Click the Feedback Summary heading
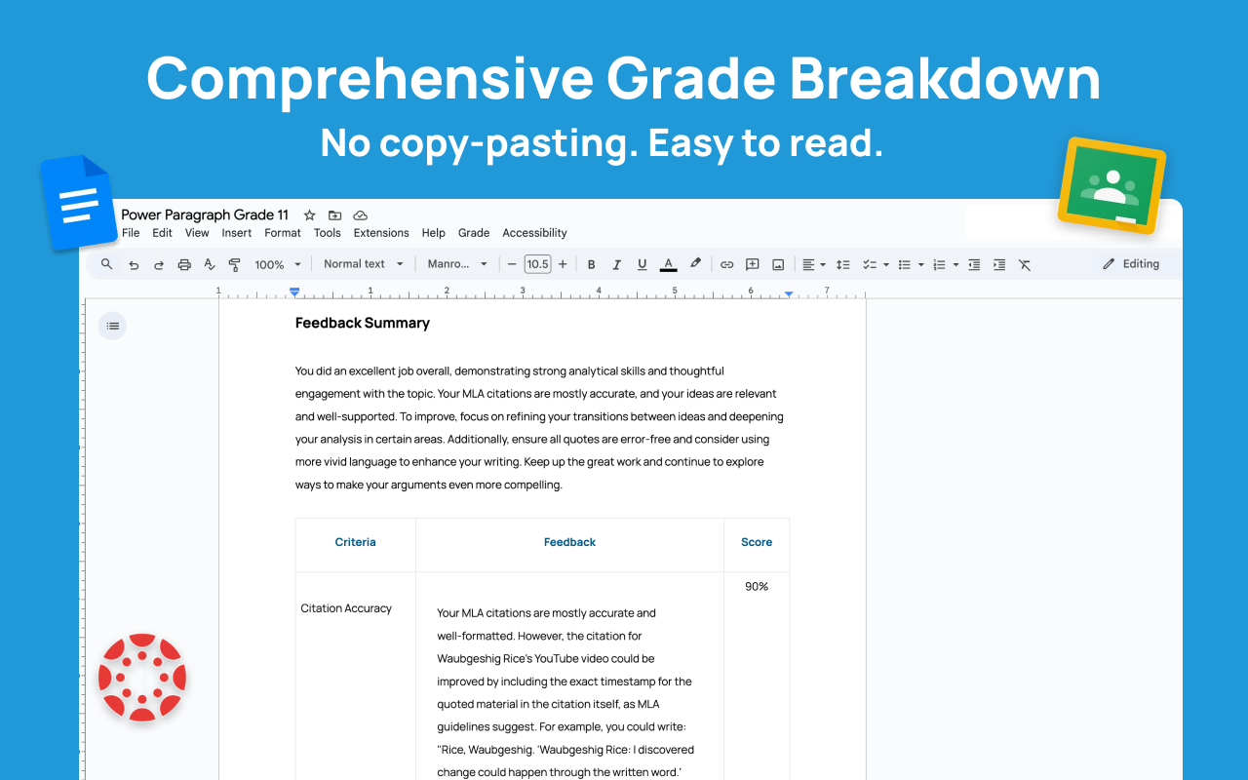 click(x=363, y=323)
